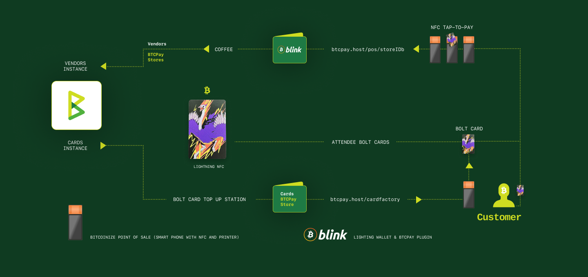The height and width of the screenshot is (277, 588).
Task: Click the white 'Vendors' label
Action: [x=157, y=44]
